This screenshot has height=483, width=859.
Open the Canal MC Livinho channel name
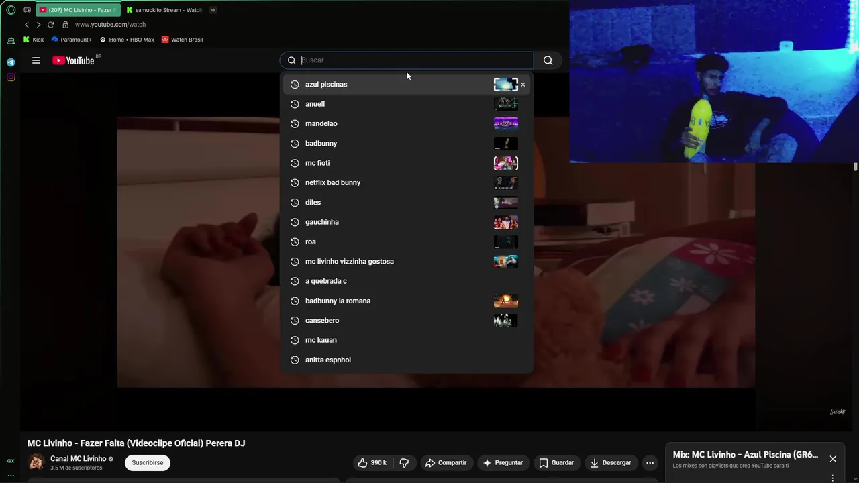78,459
